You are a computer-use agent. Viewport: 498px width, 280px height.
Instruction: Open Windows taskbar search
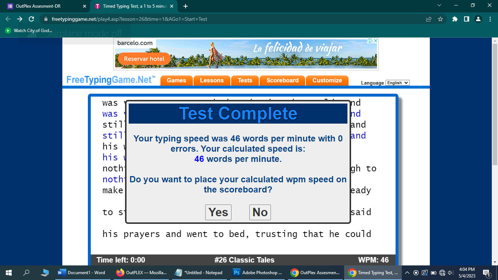pos(26,272)
